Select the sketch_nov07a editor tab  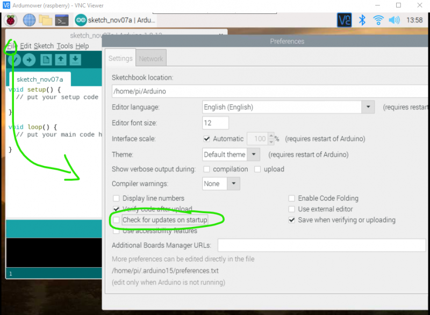(x=40, y=79)
